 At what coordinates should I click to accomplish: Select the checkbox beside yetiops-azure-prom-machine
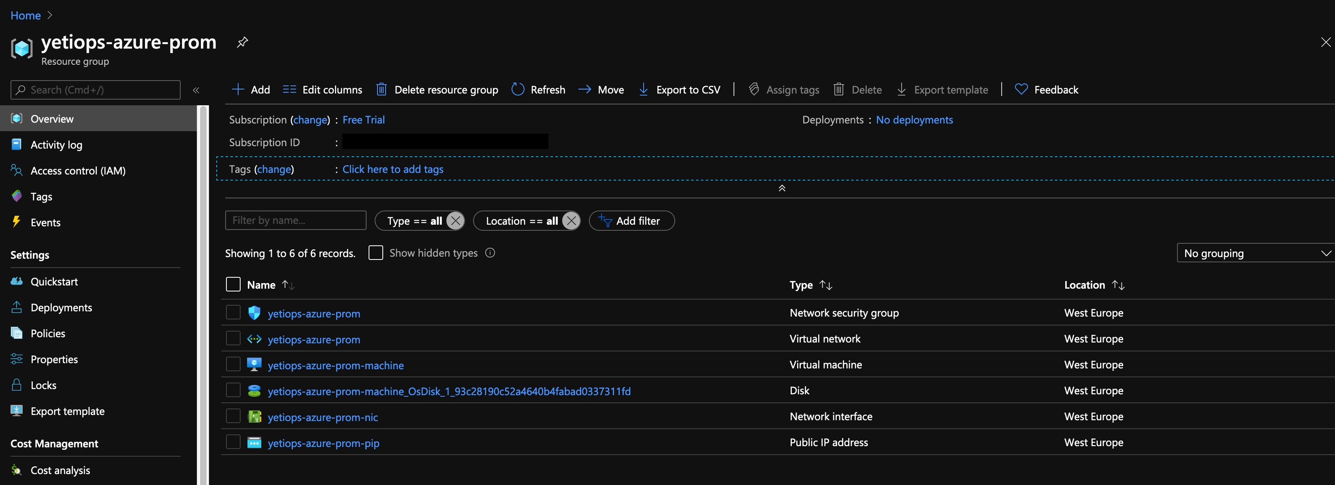(x=232, y=364)
